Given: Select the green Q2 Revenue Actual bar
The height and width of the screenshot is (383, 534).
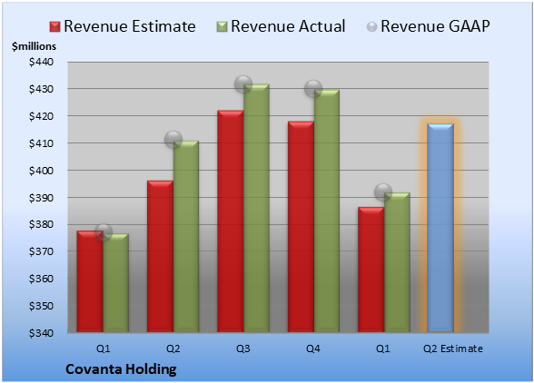Looking at the screenshot, I should (x=186, y=237).
